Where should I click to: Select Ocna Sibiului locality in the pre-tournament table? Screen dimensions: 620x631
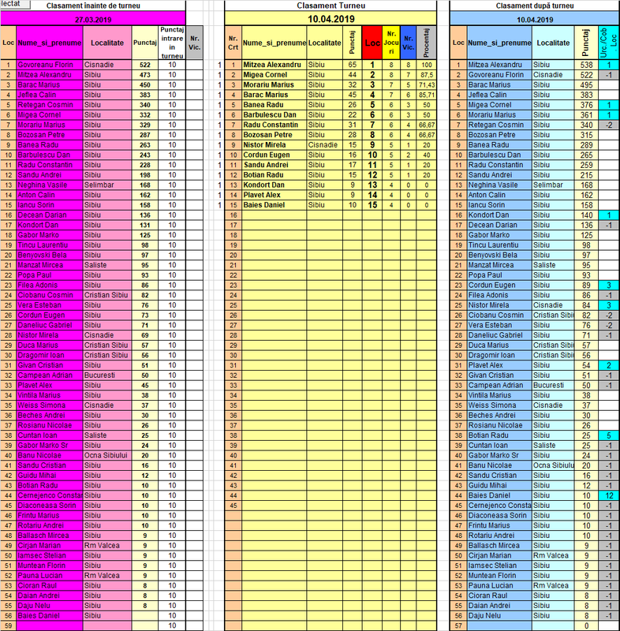pyautogui.click(x=107, y=456)
